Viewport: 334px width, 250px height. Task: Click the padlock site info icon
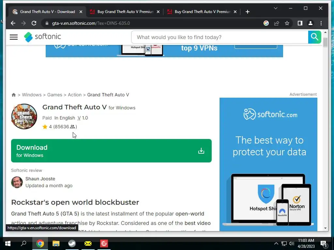tap(47, 23)
